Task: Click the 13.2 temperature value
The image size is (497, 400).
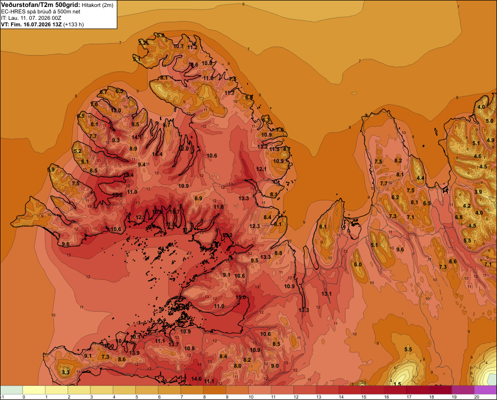Action: (x=262, y=147)
